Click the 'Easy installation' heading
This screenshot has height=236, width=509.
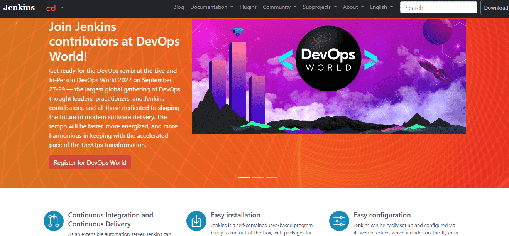click(x=235, y=215)
